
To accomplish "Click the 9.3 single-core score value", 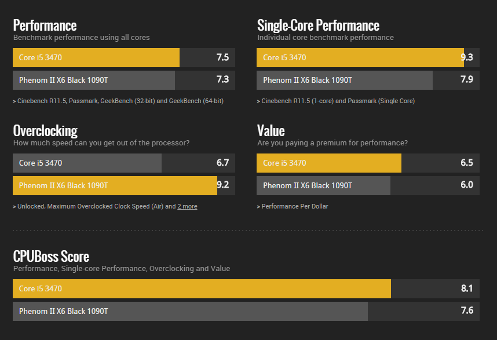I will click(x=467, y=57).
